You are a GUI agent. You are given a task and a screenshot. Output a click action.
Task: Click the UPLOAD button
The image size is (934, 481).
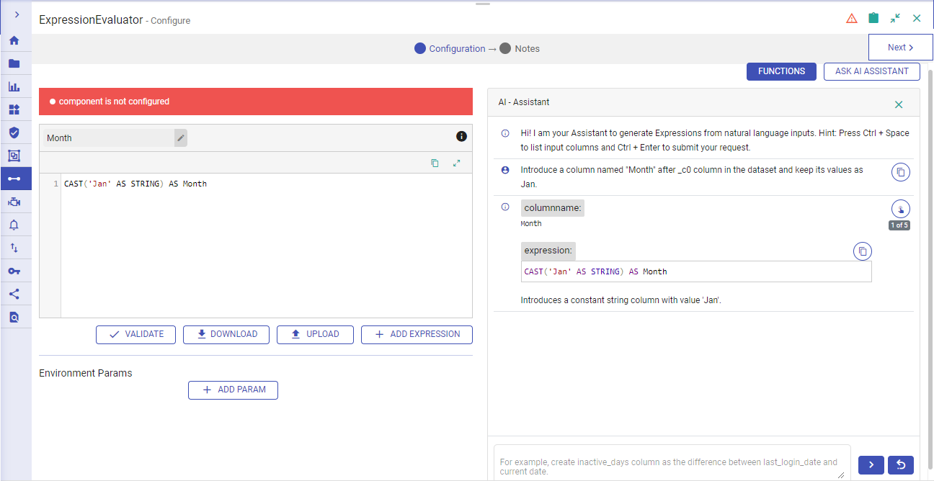pyautogui.click(x=315, y=334)
